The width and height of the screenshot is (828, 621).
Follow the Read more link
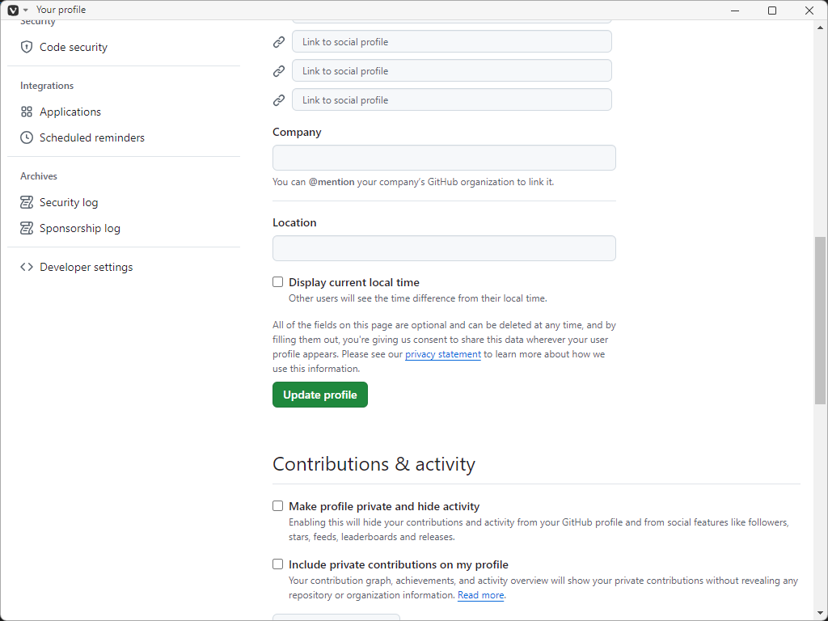point(481,595)
